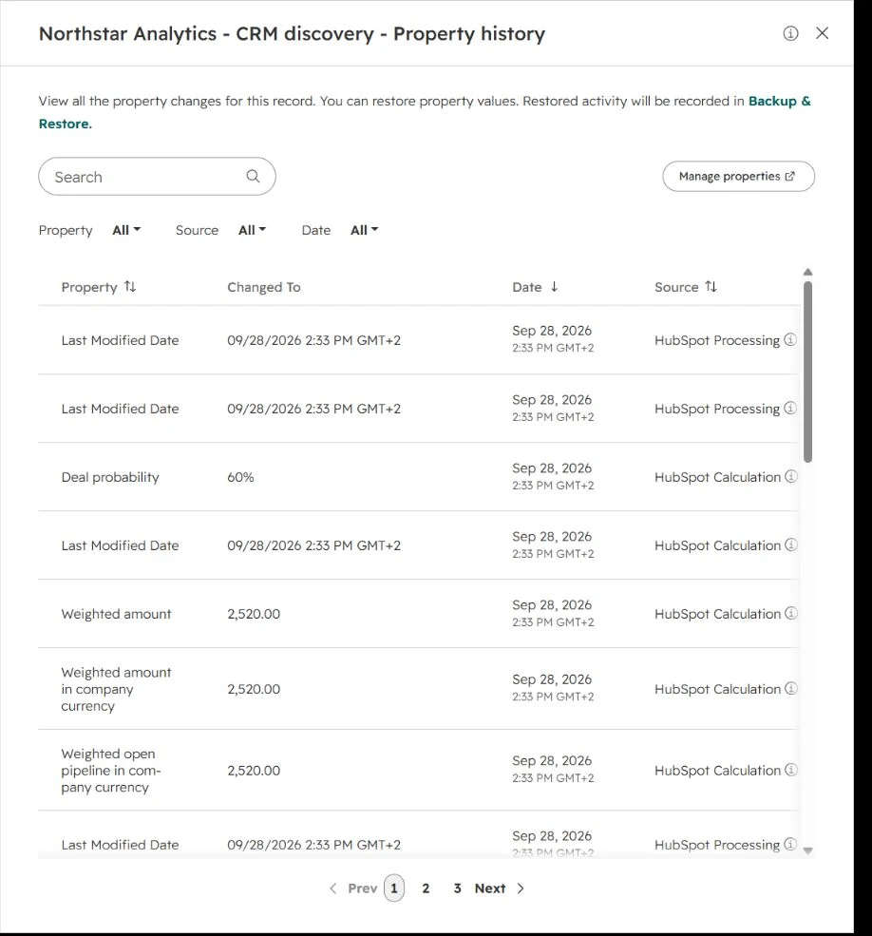The height and width of the screenshot is (936, 872).
Task: Click the dialog title Property history
Action: point(292,33)
